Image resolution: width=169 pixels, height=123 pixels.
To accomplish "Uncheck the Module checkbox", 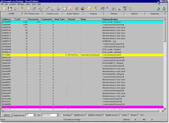I will pos(120,115).
